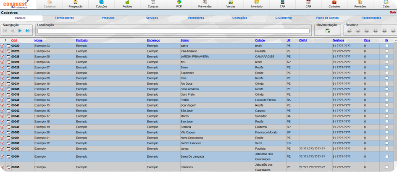Edit client record 00020

3,46
